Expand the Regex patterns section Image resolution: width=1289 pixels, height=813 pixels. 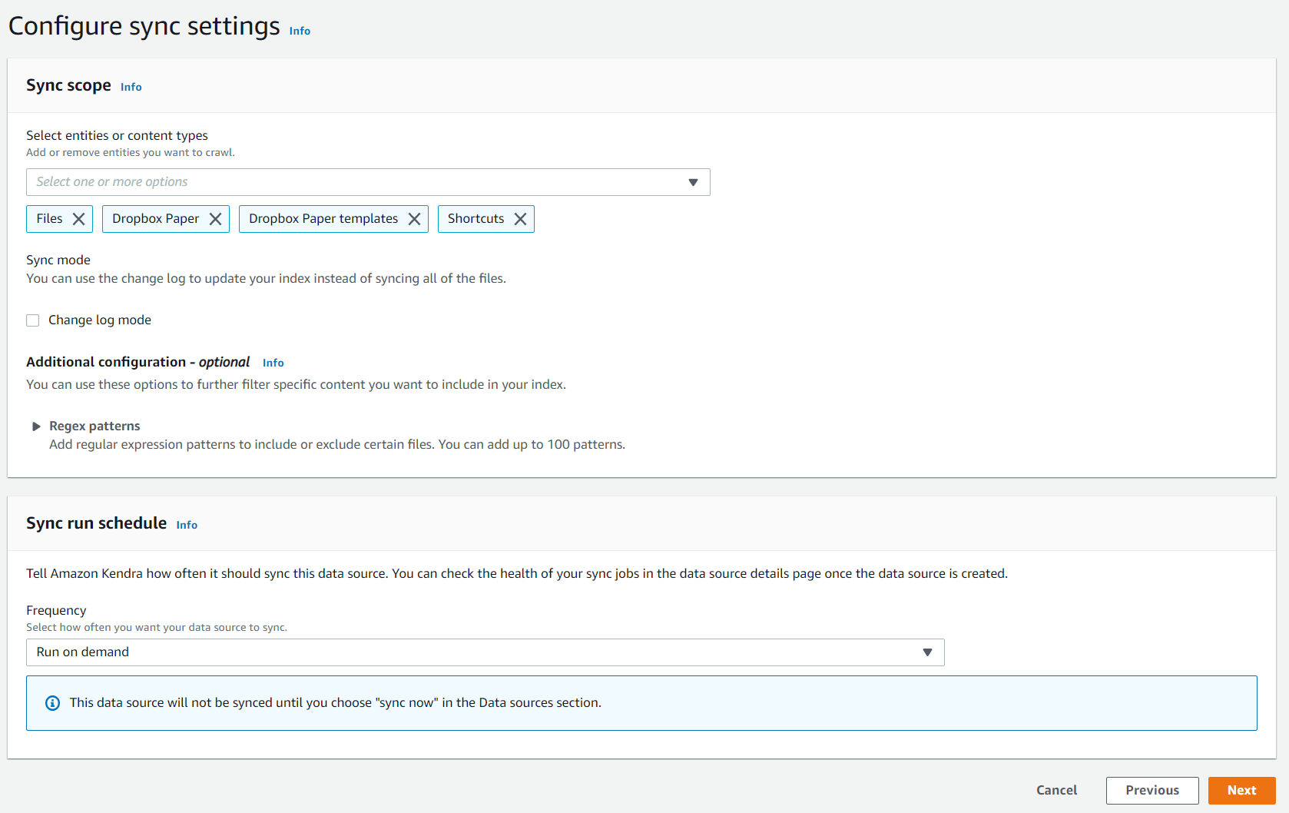point(36,426)
